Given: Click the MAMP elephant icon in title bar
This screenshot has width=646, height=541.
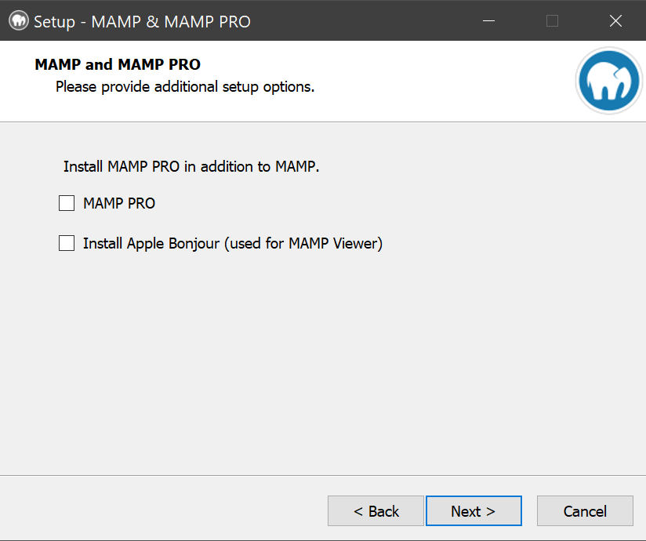Looking at the screenshot, I should coord(19,21).
